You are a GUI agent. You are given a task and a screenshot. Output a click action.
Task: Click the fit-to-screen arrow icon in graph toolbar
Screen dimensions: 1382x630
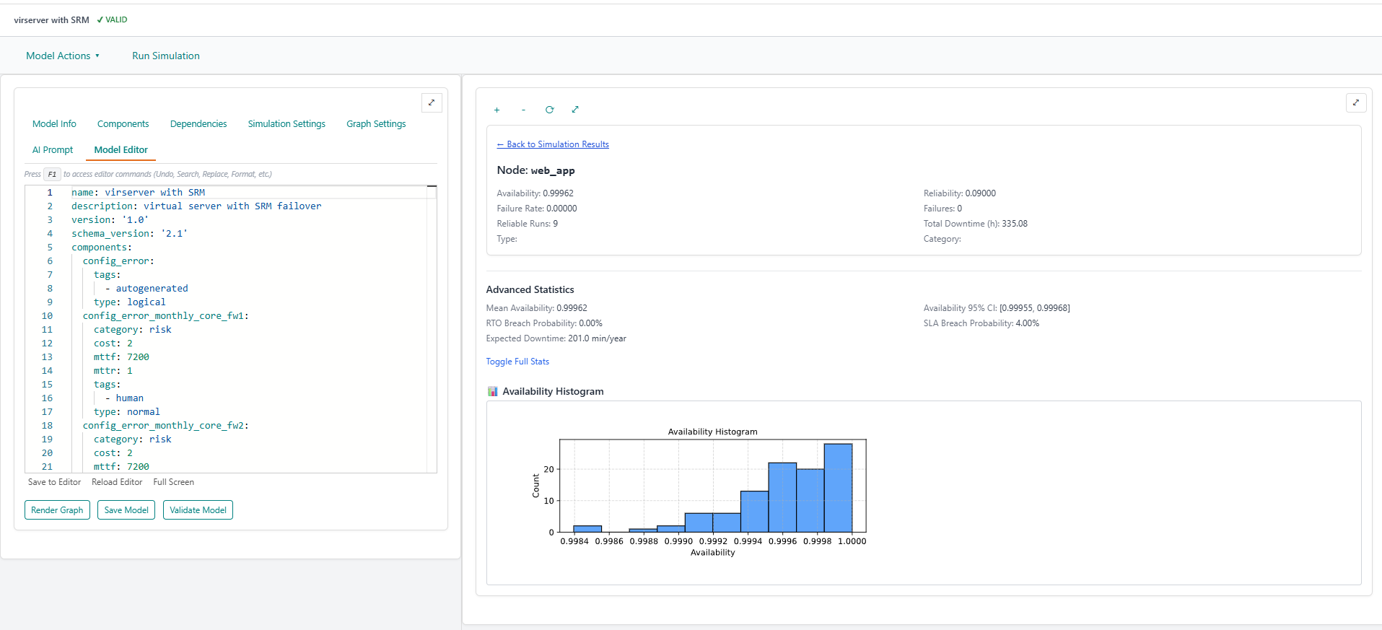click(x=575, y=110)
